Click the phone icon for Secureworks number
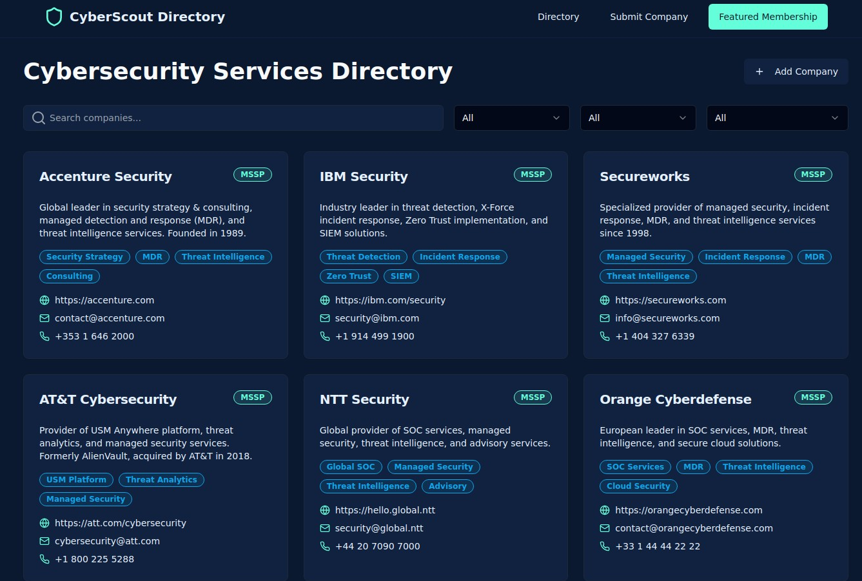Viewport: 862px width, 581px height. (605, 336)
